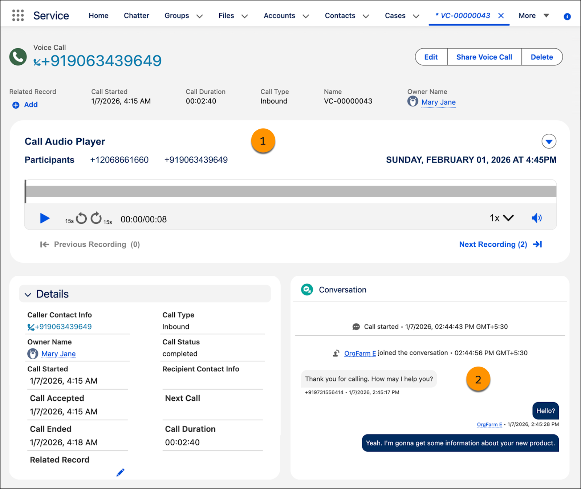Seek within the gray audio waveform bar

click(x=291, y=191)
